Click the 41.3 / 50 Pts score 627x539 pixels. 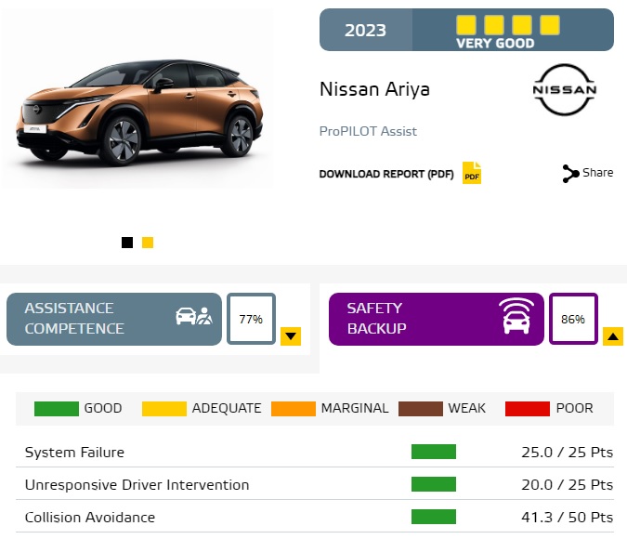(567, 518)
